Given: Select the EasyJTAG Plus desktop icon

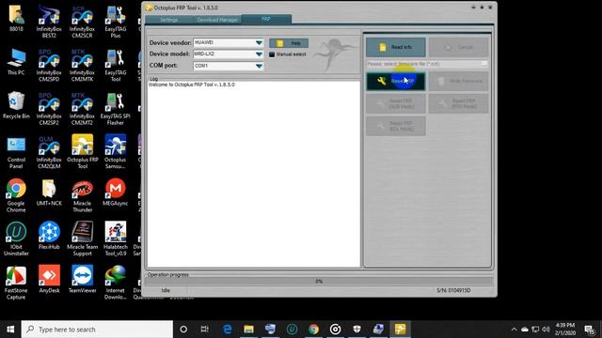Looking at the screenshot, I should [x=115, y=21].
